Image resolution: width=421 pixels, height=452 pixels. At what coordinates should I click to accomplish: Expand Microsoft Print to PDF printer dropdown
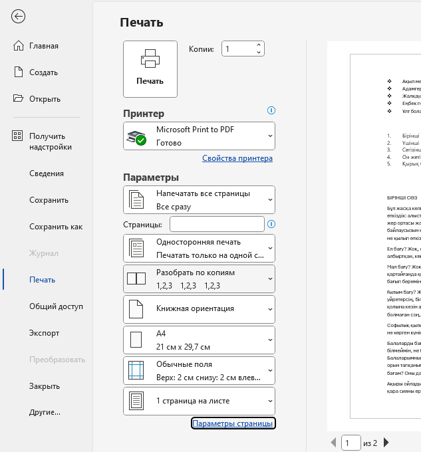199,136
